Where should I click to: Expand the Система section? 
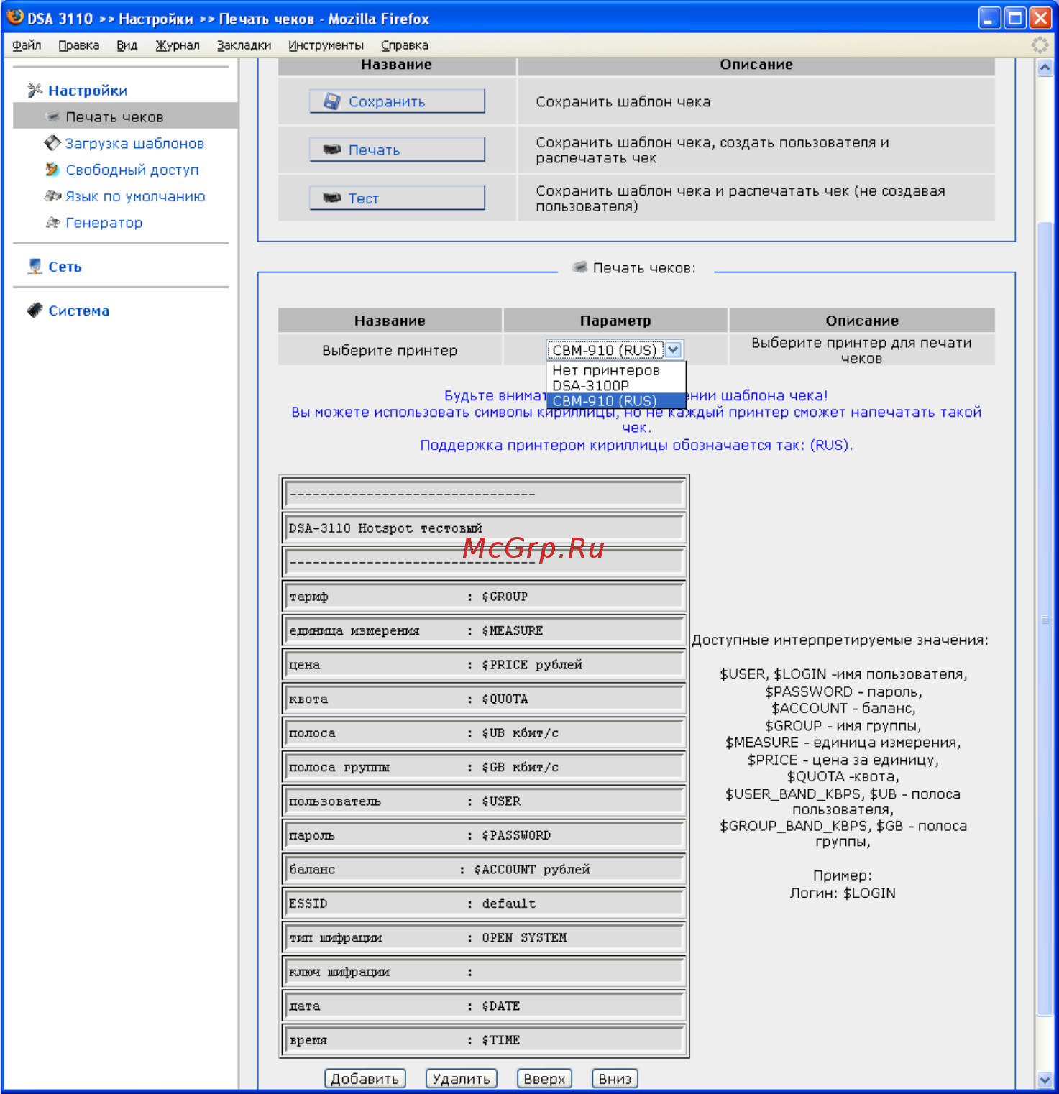79,311
